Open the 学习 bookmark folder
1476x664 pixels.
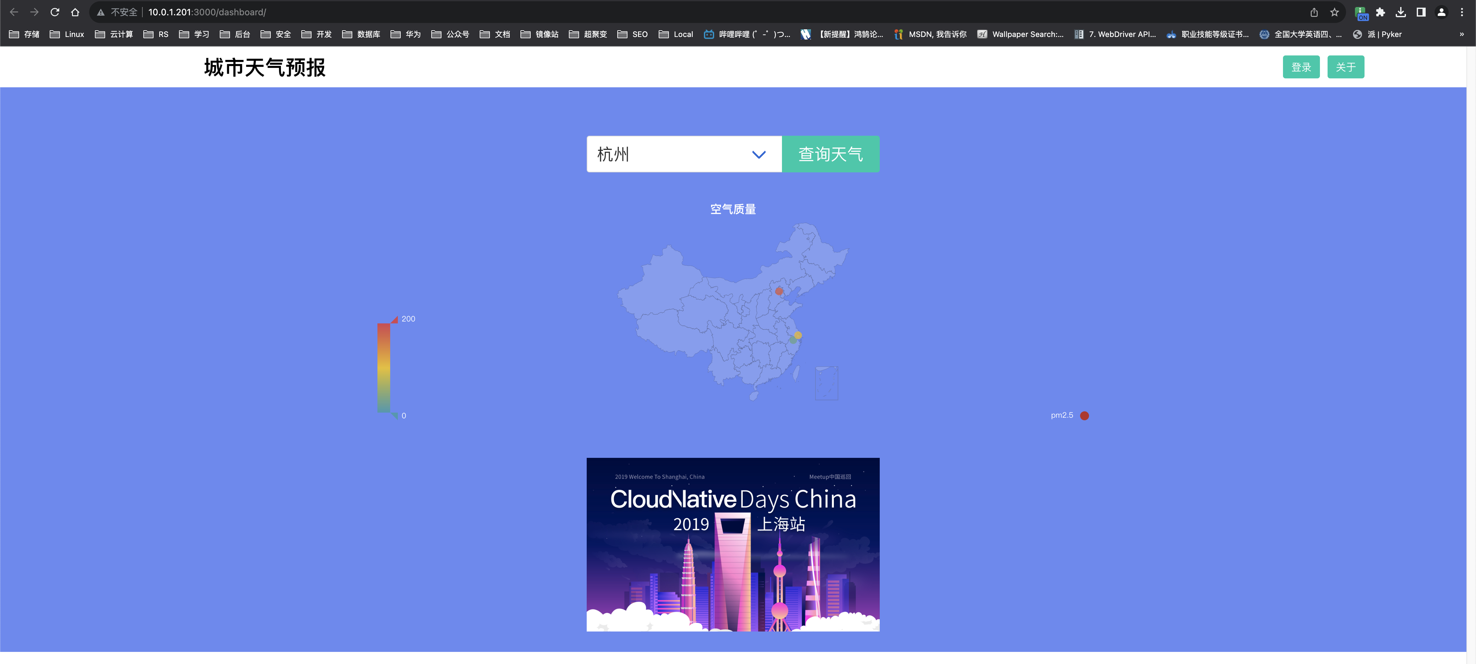194,34
